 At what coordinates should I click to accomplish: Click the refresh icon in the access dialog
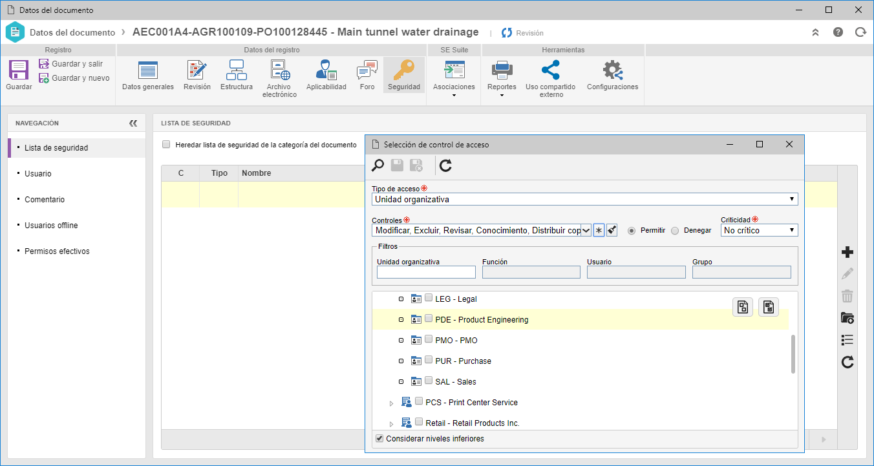coord(445,166)
